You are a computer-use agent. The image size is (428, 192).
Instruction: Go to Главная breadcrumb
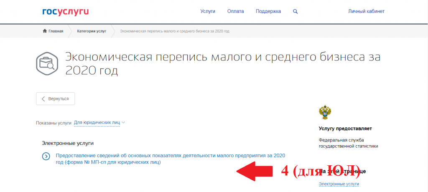[x=56, y=31]
